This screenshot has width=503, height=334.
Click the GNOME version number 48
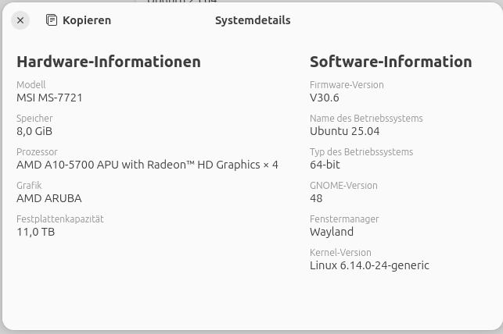point(316,198)
